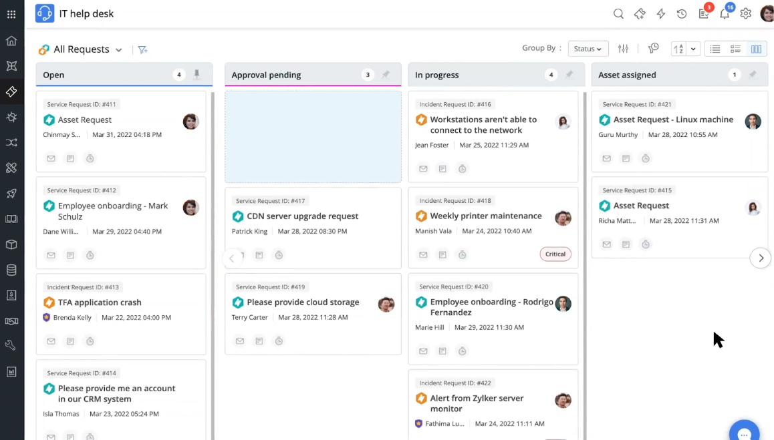Open the Assets cube icon in sidebar
Screen dimensions: 774x440
pyautogui.click(x=11, y=244)
